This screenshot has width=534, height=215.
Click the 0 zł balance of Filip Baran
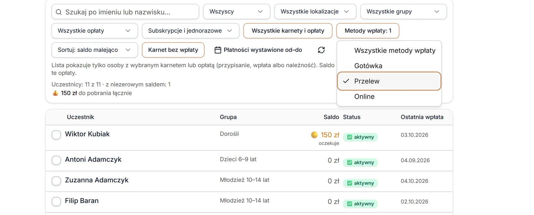tap(333, 202)
